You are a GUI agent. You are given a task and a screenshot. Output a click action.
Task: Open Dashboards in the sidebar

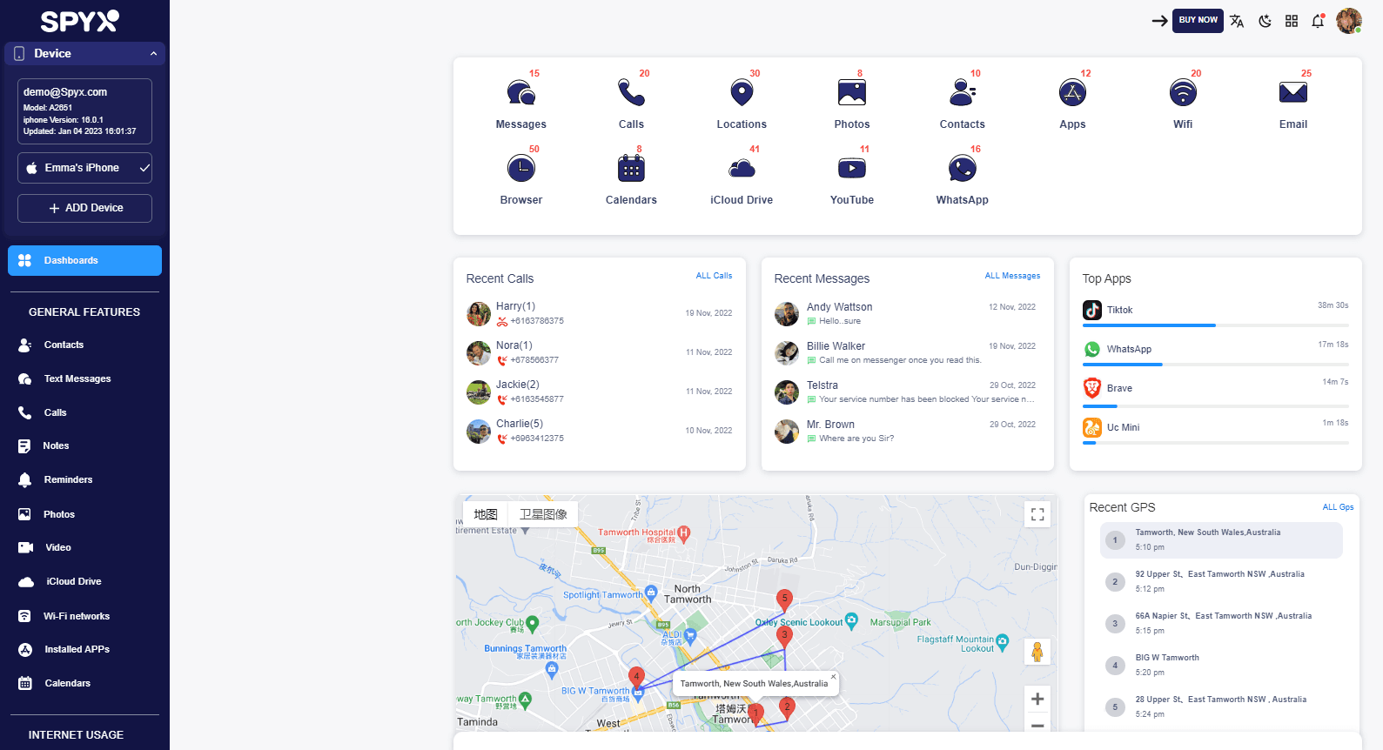click(x=84, y=260)
